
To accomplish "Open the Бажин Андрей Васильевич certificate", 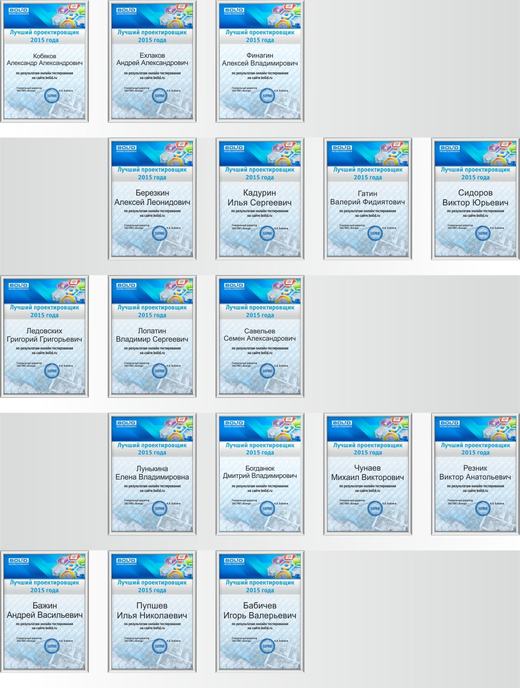I will pyautogui.click(x=44, y=612).
